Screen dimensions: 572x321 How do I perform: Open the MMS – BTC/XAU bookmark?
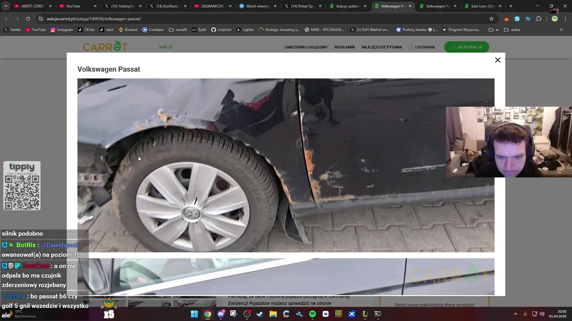[324, 30]
